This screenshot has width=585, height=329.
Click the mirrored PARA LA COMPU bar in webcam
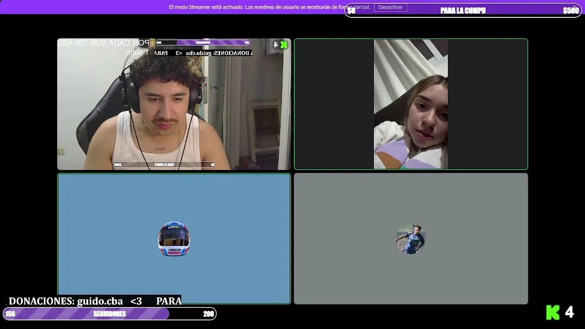(164, 164)
